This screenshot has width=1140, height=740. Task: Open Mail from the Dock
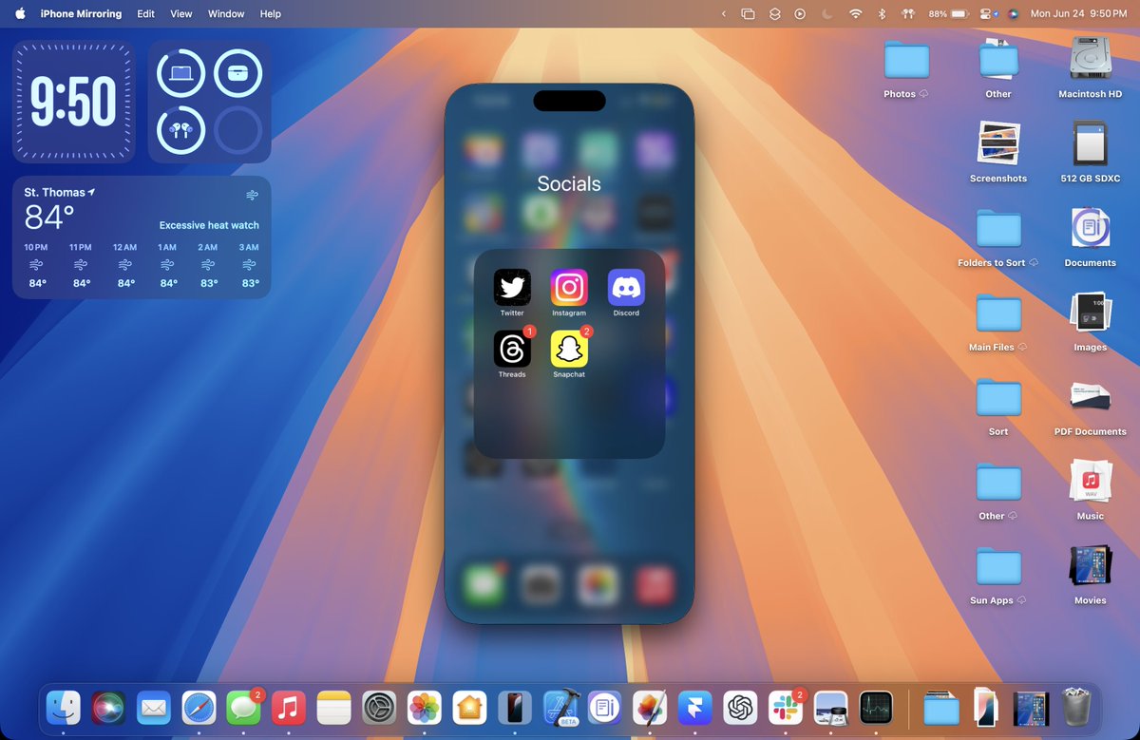154,708
